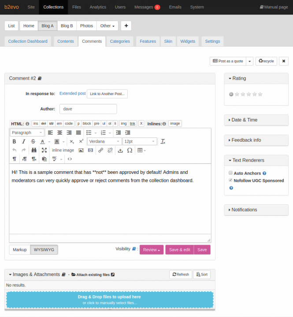The height and width of the screenshot is (317, 293).
Task: Open the Other collections dropdown
Action: (108, 26)
